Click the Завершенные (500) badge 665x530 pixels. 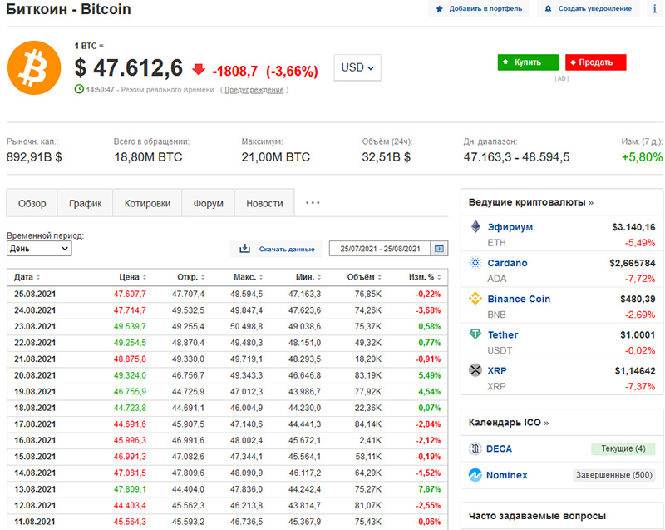pos(613,475)
